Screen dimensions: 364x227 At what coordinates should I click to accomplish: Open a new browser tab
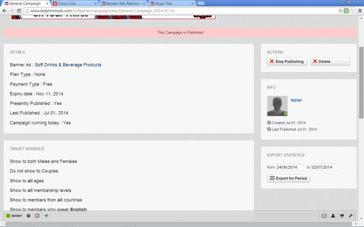[201, 3]
